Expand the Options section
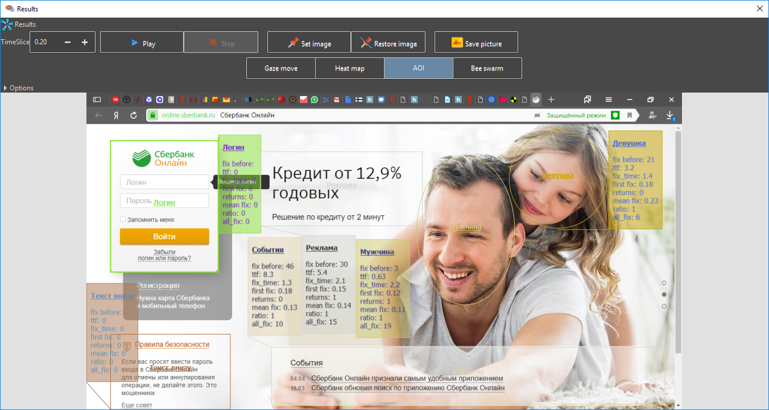 pos(18,88)
